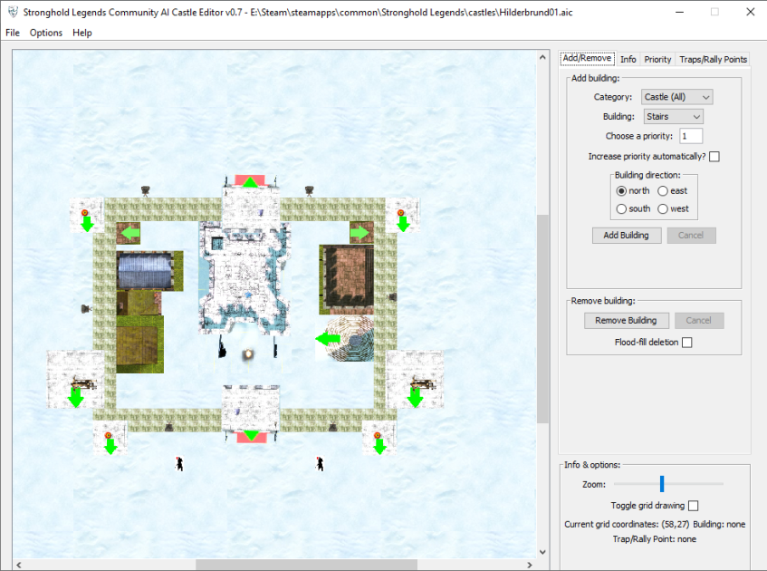The width and height of the screenshot is (767, 571).
Task: Click the top-left corner lookout tower
Action: pyautogui.click(x=87, y=216)
